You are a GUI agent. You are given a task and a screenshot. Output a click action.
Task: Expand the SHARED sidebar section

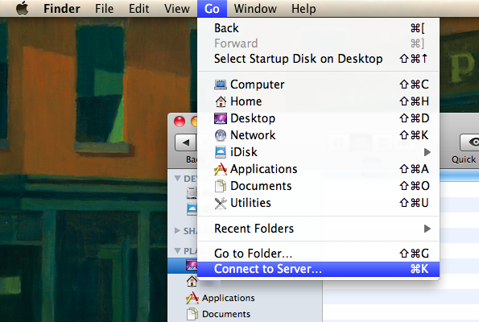[177, 231]
